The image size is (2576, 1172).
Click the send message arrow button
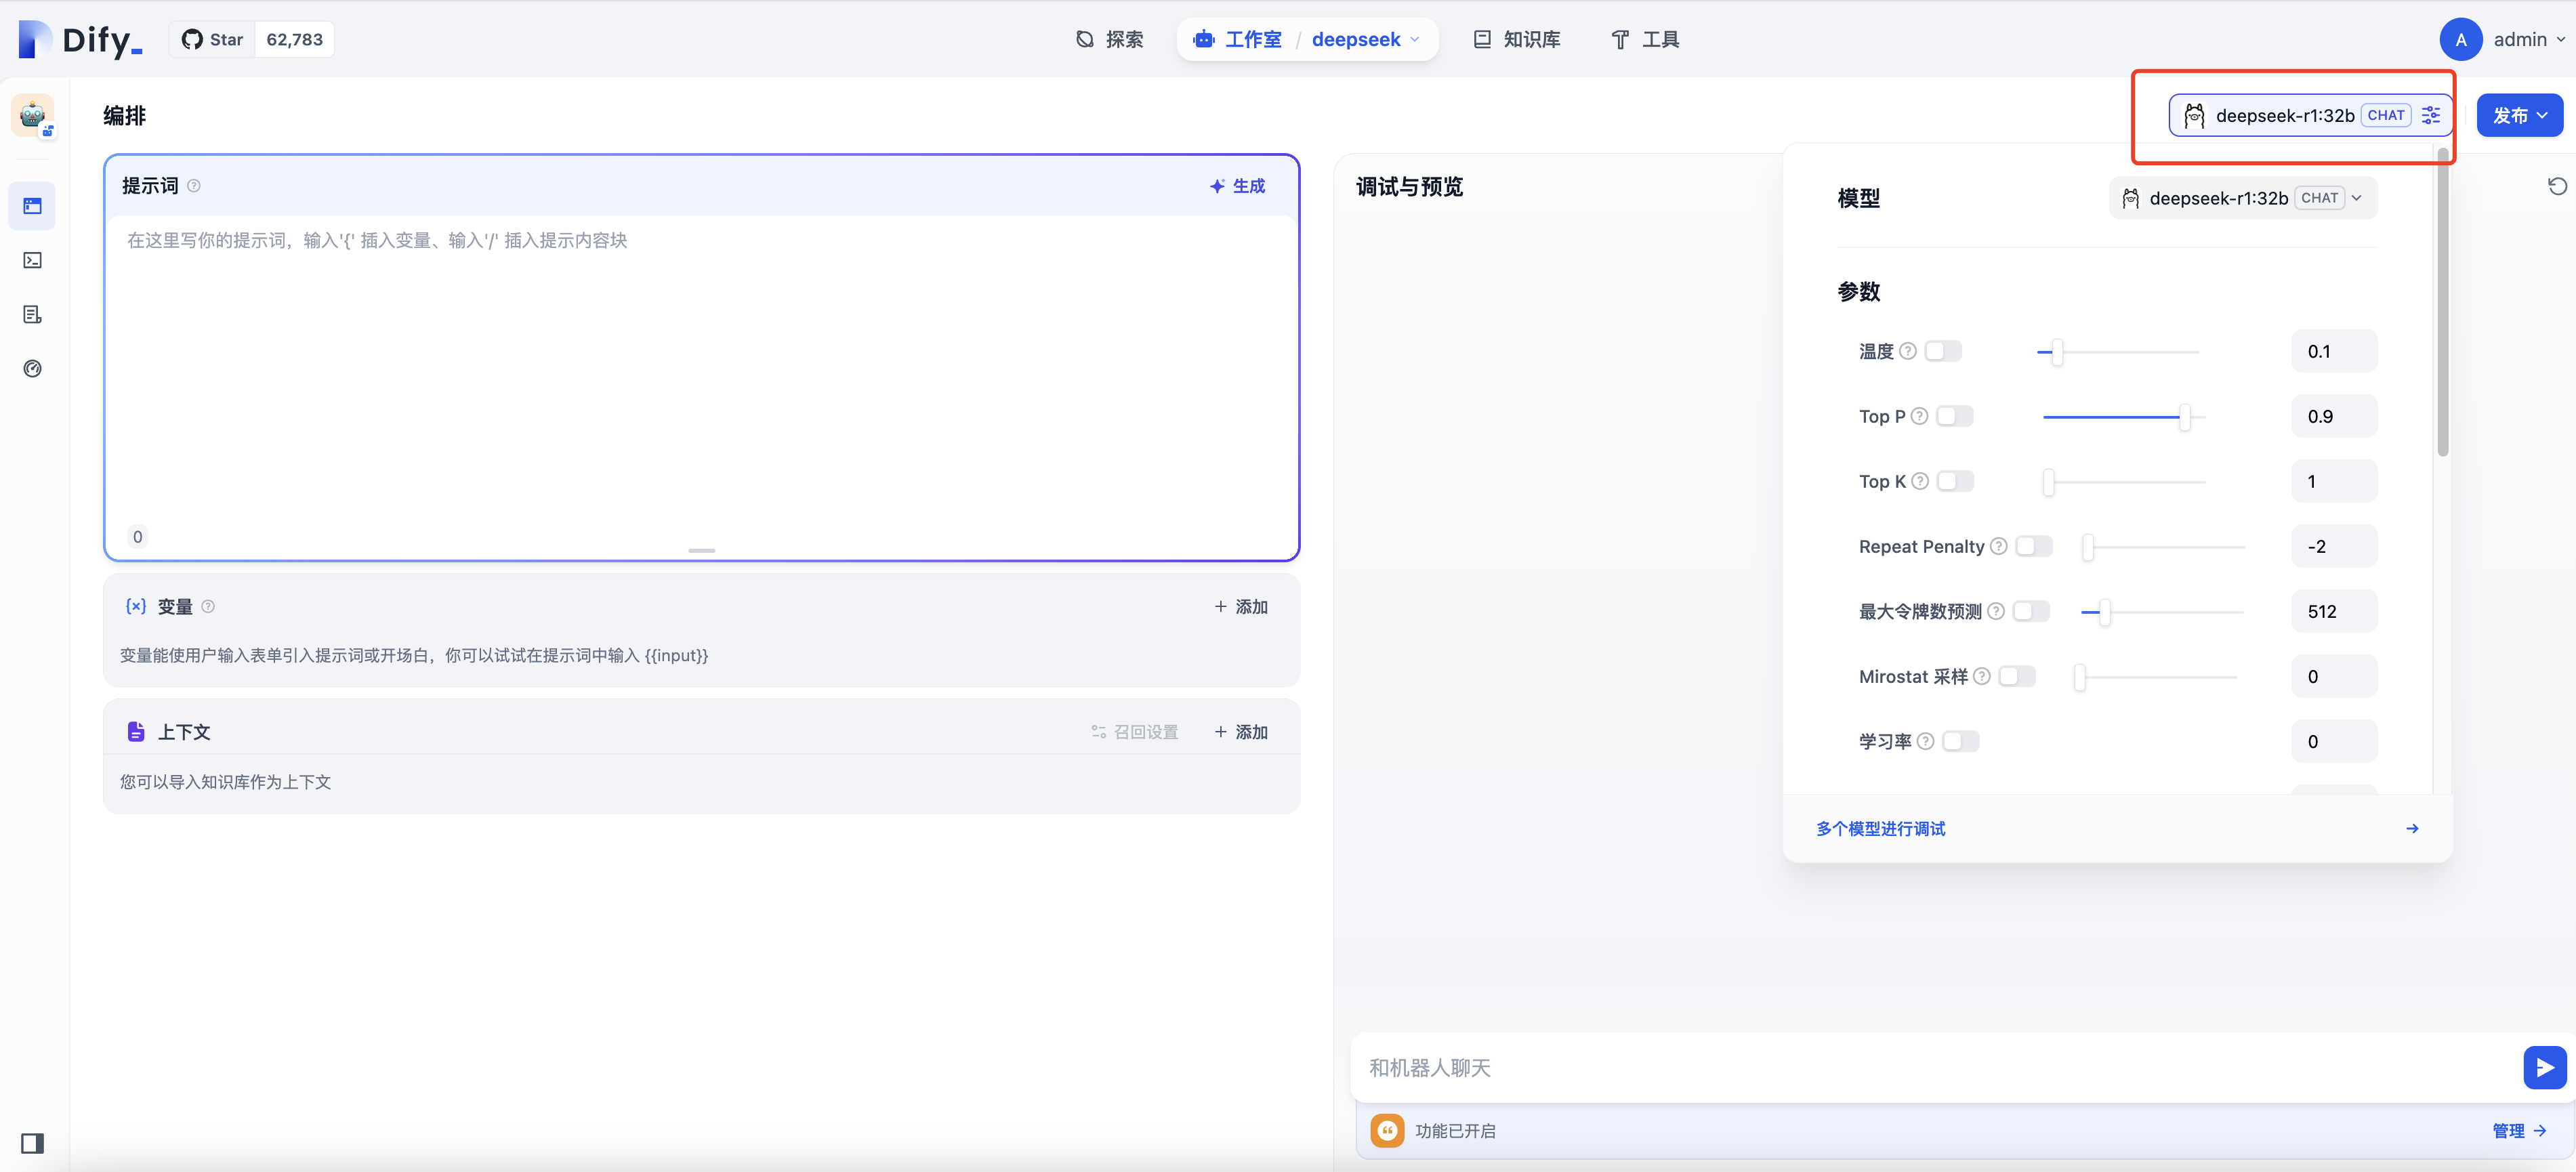click(2544, 1068)
